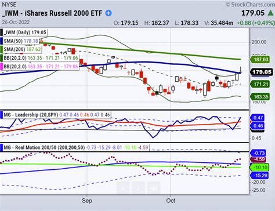The height and width of the screenshot is (211, 275).
Task: Click the SMA(200) 187.63 legend label
Action: point(22,49)
